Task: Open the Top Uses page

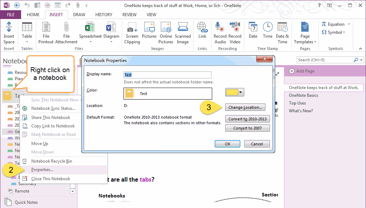Action: (x=297, y=103)
